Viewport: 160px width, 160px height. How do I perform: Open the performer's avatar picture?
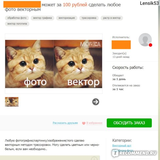pyautogui.click(x=145, y=40)
